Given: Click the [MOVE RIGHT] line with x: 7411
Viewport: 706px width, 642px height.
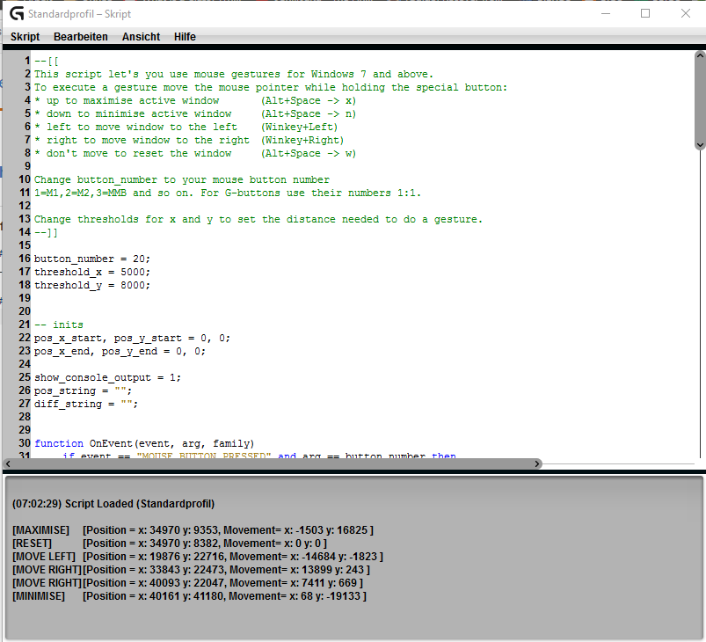Looking at the screenshot, I should [x=188, y=583].
